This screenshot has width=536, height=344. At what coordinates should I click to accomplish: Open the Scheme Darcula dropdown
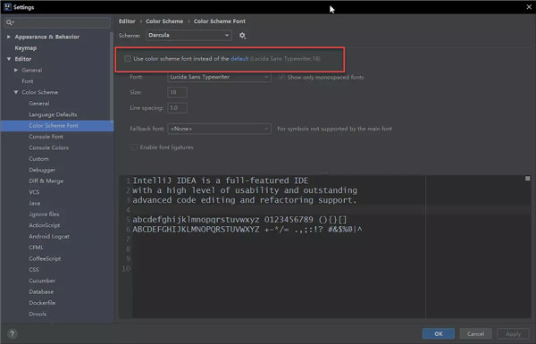pyautogui.click(x=188, y=35)
